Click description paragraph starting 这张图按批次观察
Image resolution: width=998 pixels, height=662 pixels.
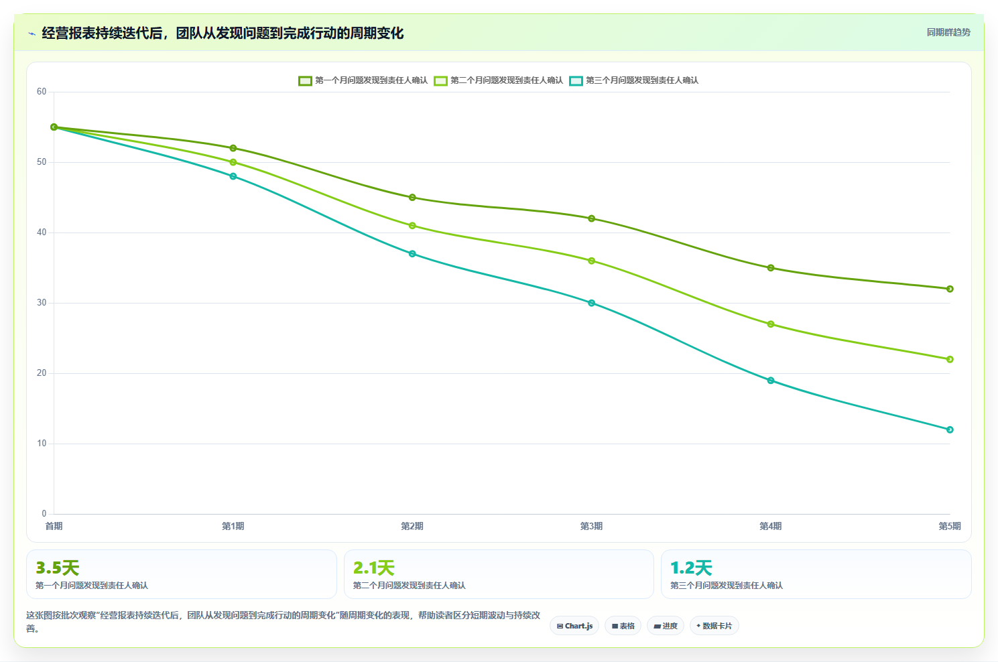pyautogui.click(x=283, y=622)
